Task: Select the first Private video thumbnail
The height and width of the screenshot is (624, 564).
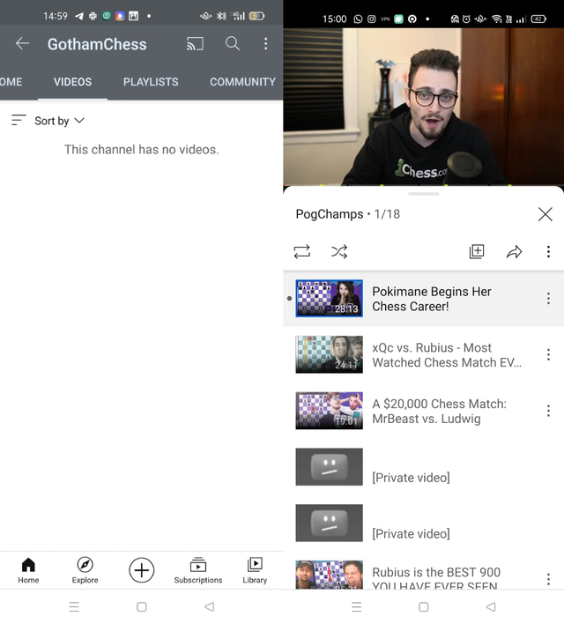Action: tap(330, 467)
